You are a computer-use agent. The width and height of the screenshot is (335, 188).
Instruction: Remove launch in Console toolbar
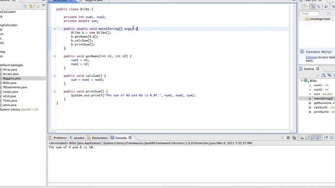point(288,138)
